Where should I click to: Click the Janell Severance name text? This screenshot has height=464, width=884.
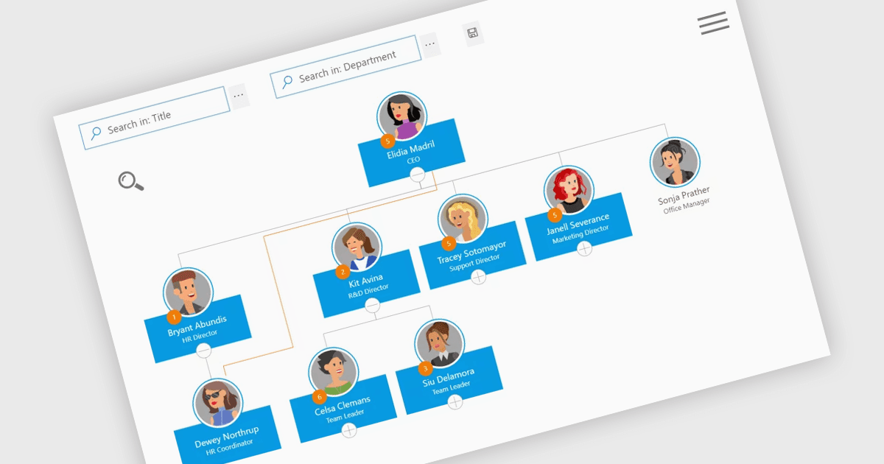pyautogui.click(x=578, y=224)
